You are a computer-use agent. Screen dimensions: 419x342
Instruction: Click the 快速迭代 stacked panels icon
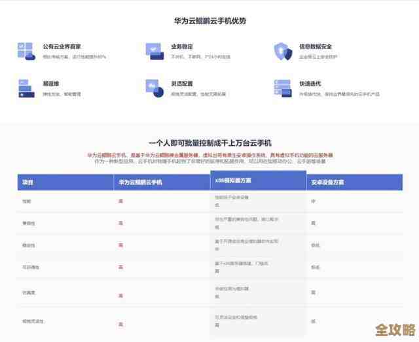pyautogui.click(x=283, y=88)
